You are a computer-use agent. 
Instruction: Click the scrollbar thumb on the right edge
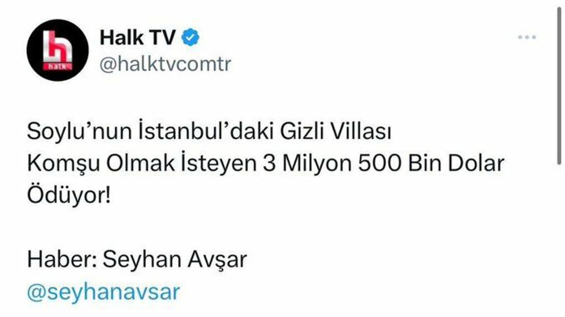point(559,84)
